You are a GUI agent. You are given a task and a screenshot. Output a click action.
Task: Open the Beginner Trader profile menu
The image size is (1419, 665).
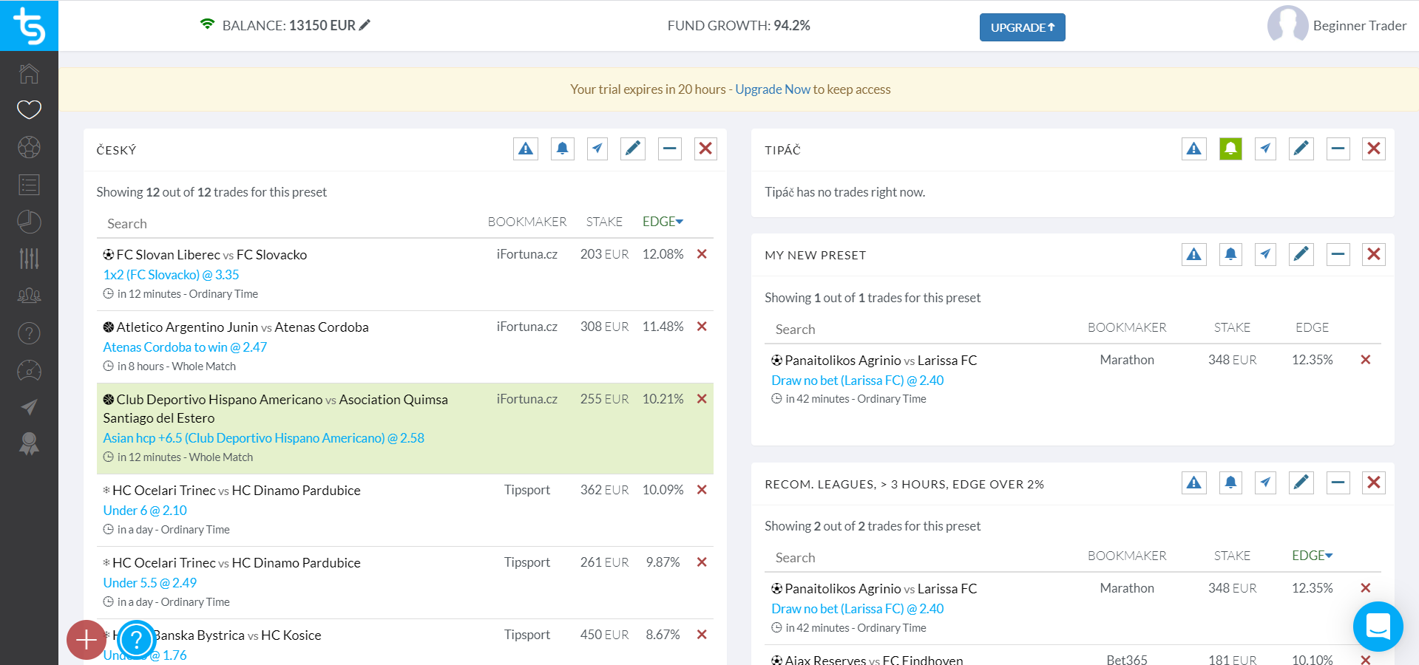[1337, 26]
